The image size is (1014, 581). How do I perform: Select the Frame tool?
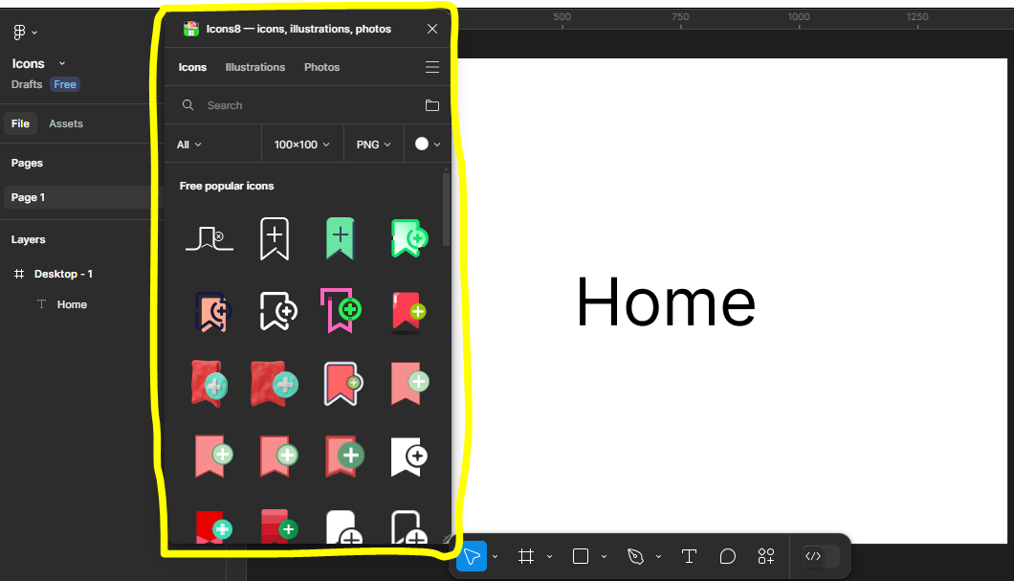click(x=525, y=556)
